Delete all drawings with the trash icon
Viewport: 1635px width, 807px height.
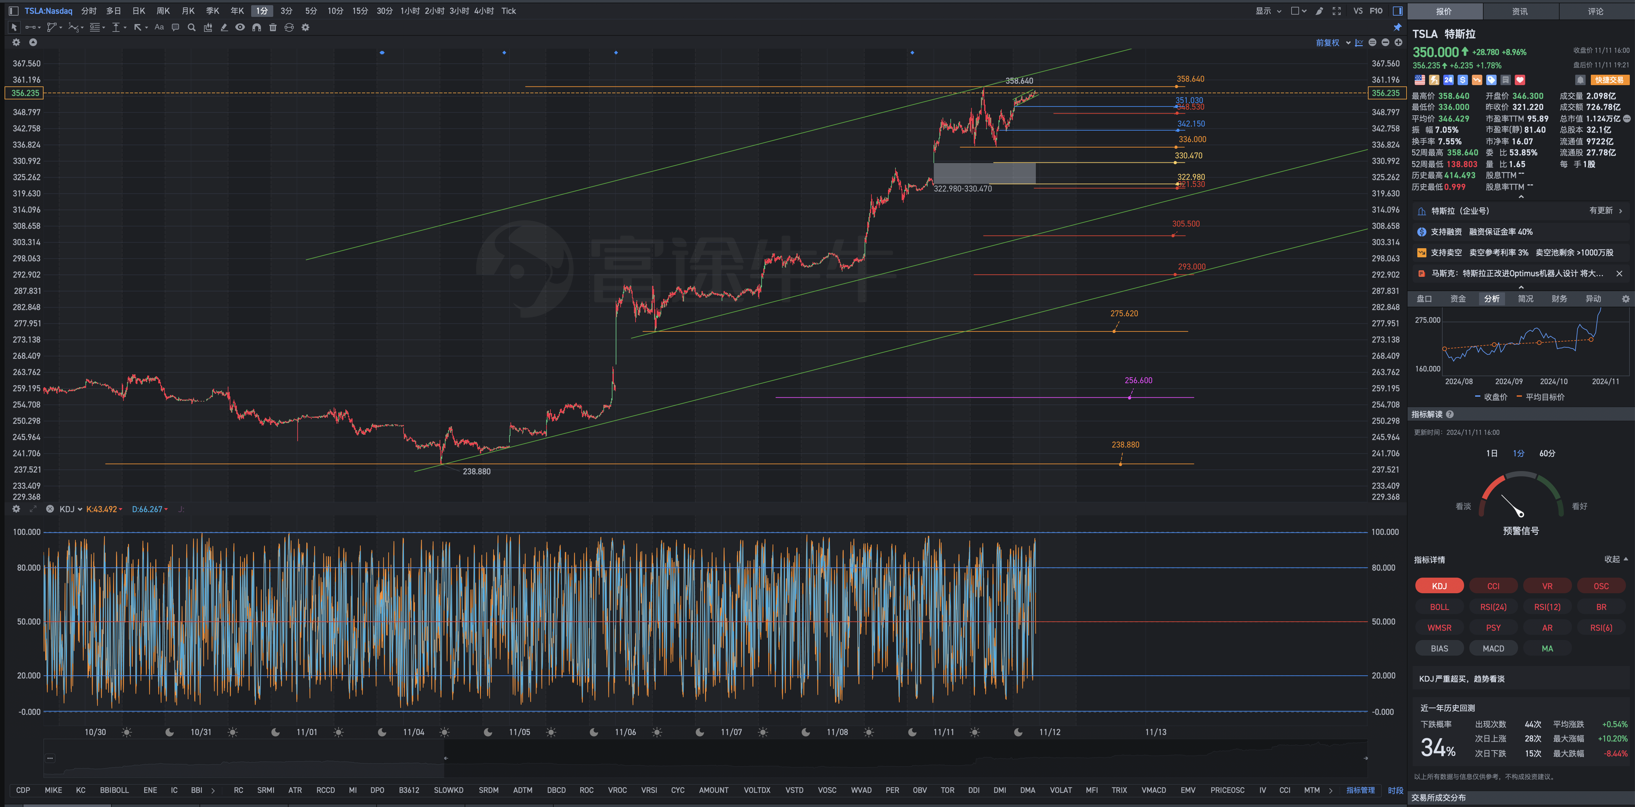[x=273, y=27]
